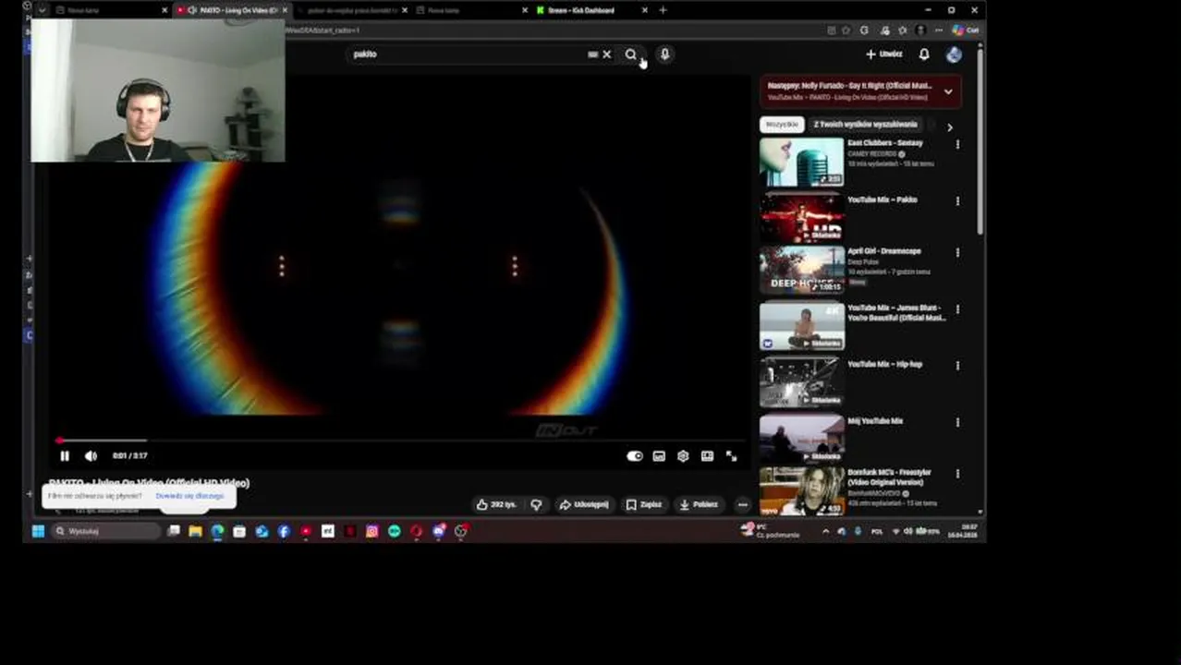Image resolution: width=1181 pixels, height=665 pixels.
Task: Open options menu for East Clubbers video
Action: (x=957, y=145)
